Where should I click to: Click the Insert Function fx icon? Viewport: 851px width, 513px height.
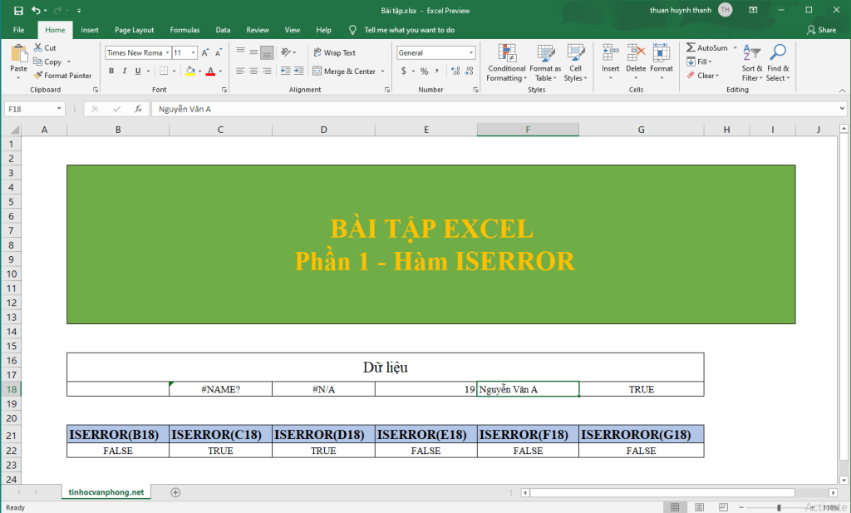(139, 109)
